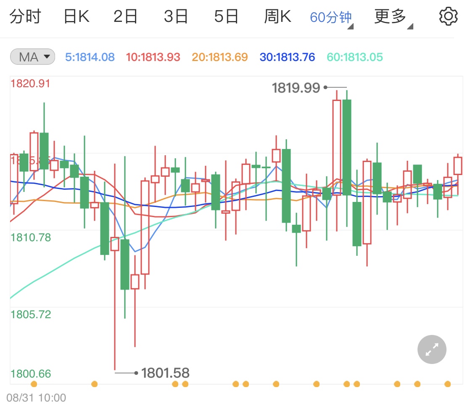Open chart settings gear icon

pos(448,16)
